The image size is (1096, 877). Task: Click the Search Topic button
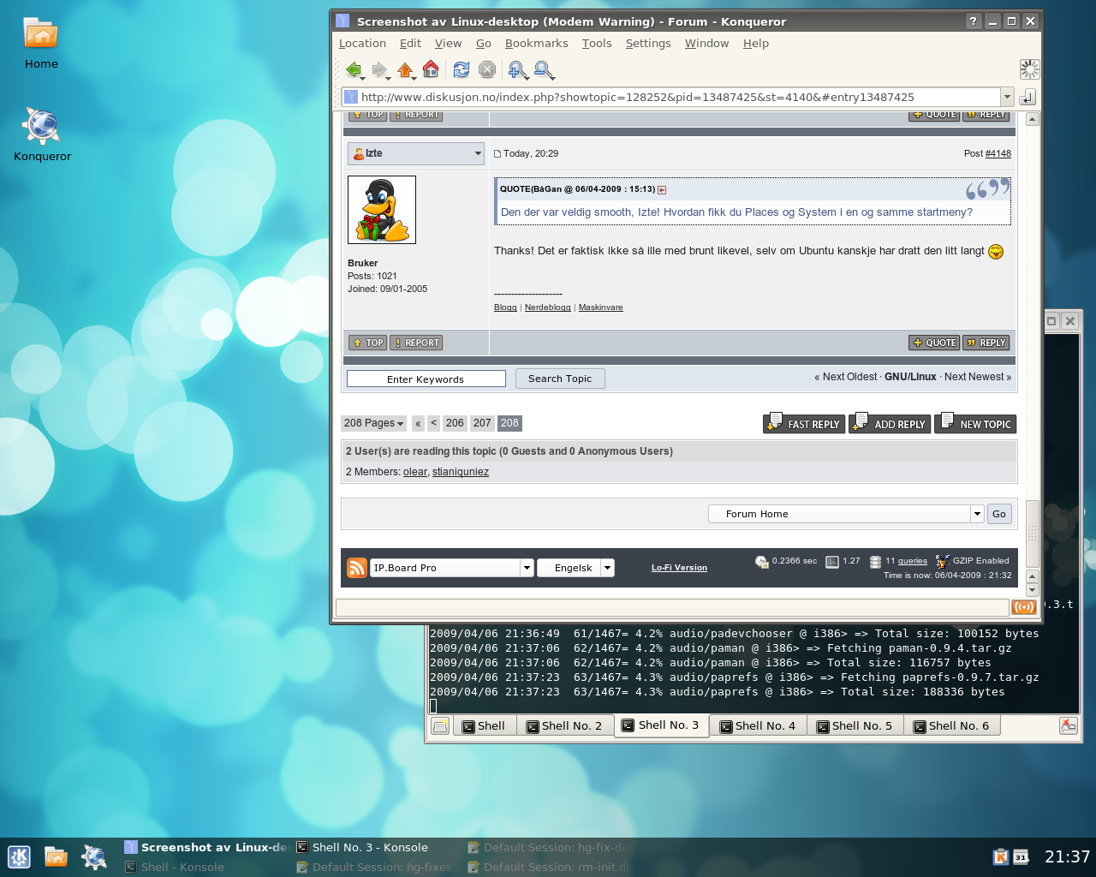click(x=560, y=379)
